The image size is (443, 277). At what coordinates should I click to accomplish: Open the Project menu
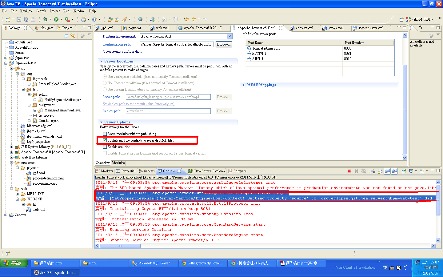55,11
